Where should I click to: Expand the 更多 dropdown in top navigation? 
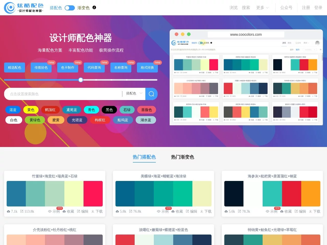262,8
